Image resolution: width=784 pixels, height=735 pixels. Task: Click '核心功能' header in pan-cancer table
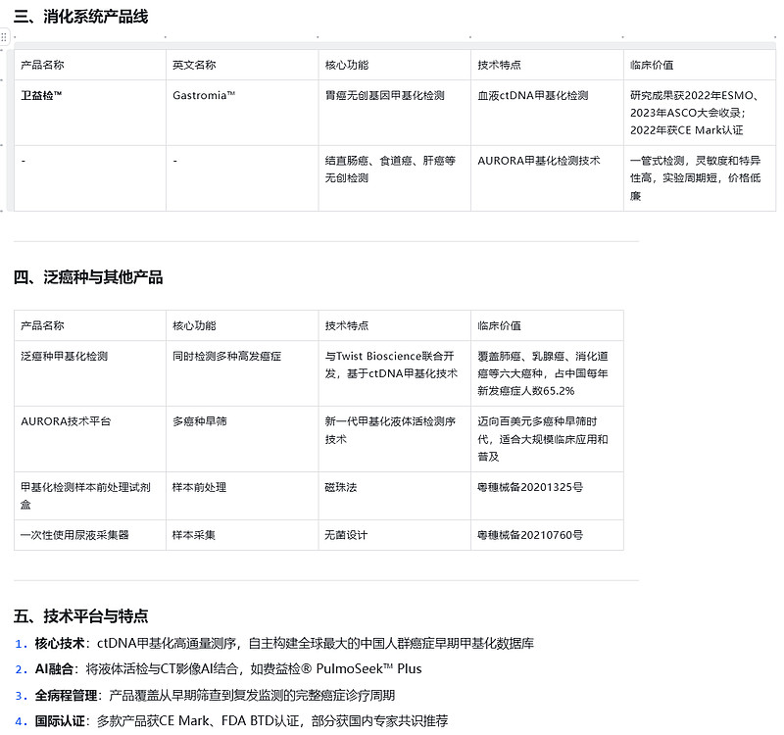pyautogui.click(x=242, y=326)
